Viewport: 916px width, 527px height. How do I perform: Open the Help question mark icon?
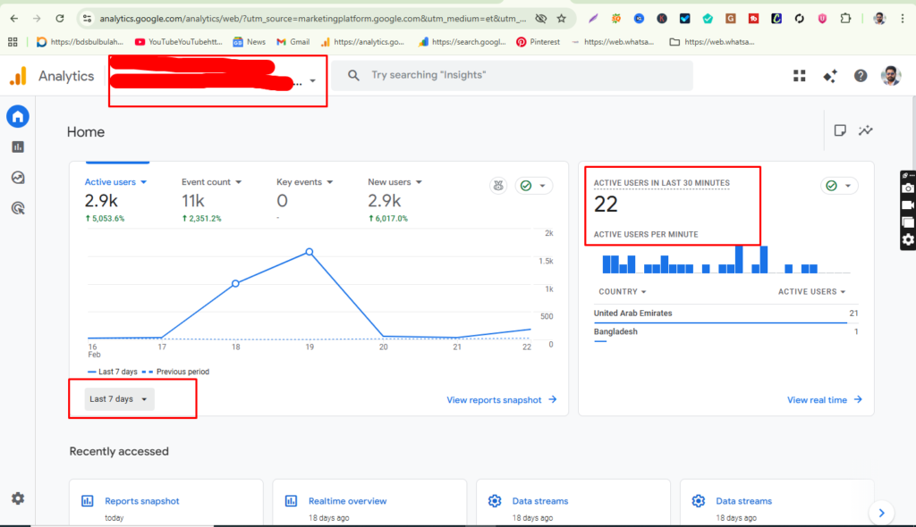[x=860, y=76]
